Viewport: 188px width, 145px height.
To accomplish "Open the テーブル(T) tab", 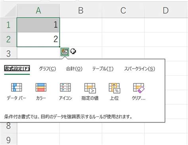I will (x=103, y=69).
